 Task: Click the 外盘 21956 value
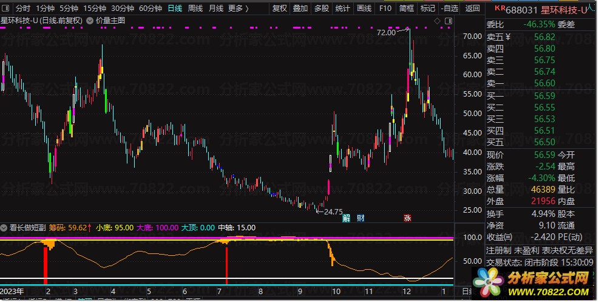pyautogui.click(x=543, y=201)
